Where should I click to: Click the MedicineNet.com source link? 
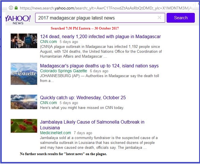56,133
